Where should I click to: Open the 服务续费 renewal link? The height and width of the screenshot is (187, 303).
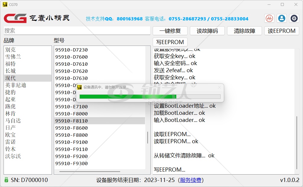(190, 180)
